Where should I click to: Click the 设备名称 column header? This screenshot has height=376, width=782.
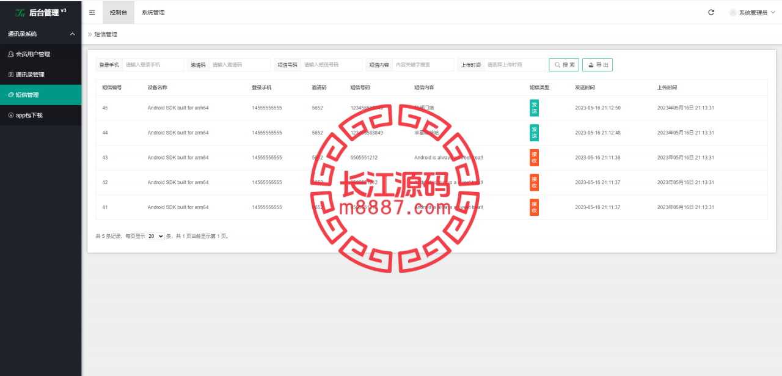158,87
